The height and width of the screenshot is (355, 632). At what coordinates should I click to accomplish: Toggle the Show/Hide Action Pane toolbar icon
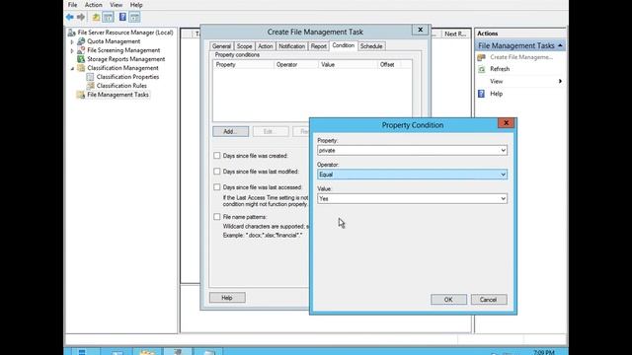point(134,17)
